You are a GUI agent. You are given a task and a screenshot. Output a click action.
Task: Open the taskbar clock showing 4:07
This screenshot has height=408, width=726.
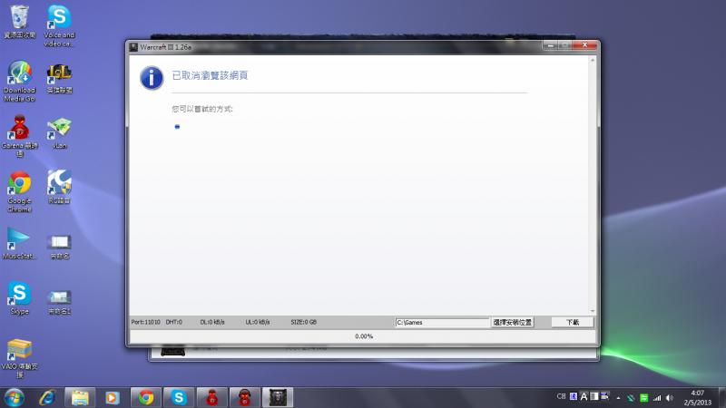click(697, 397)
